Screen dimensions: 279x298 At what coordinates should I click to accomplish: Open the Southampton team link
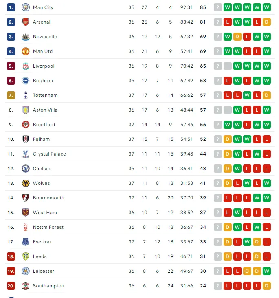pos(48,286)
